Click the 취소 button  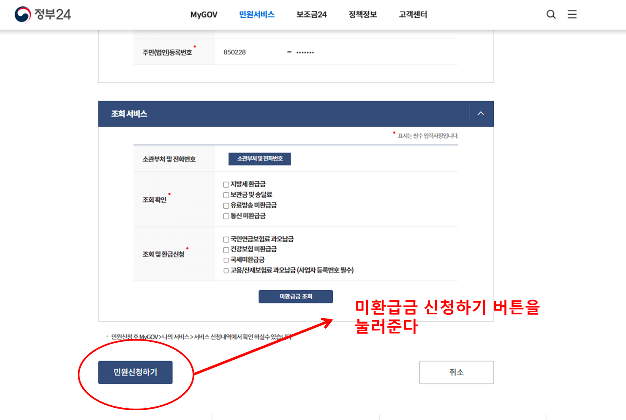coord(456,372)
